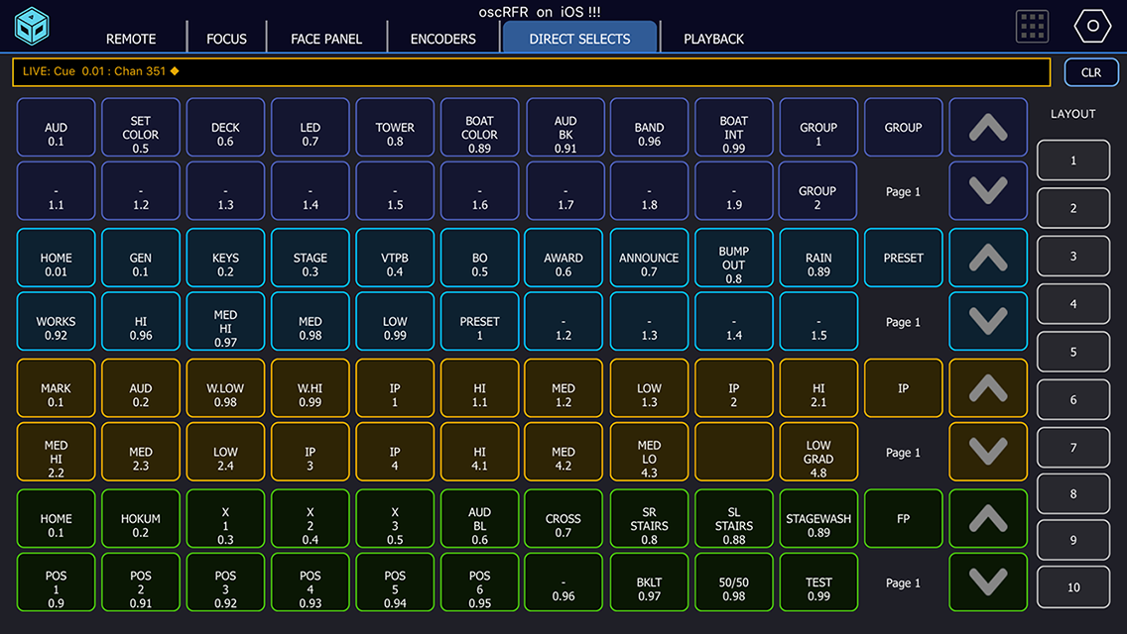Viewport: 1127px width, 634px height.
Task: Open the GROUP target type selector
Action: 904,127
